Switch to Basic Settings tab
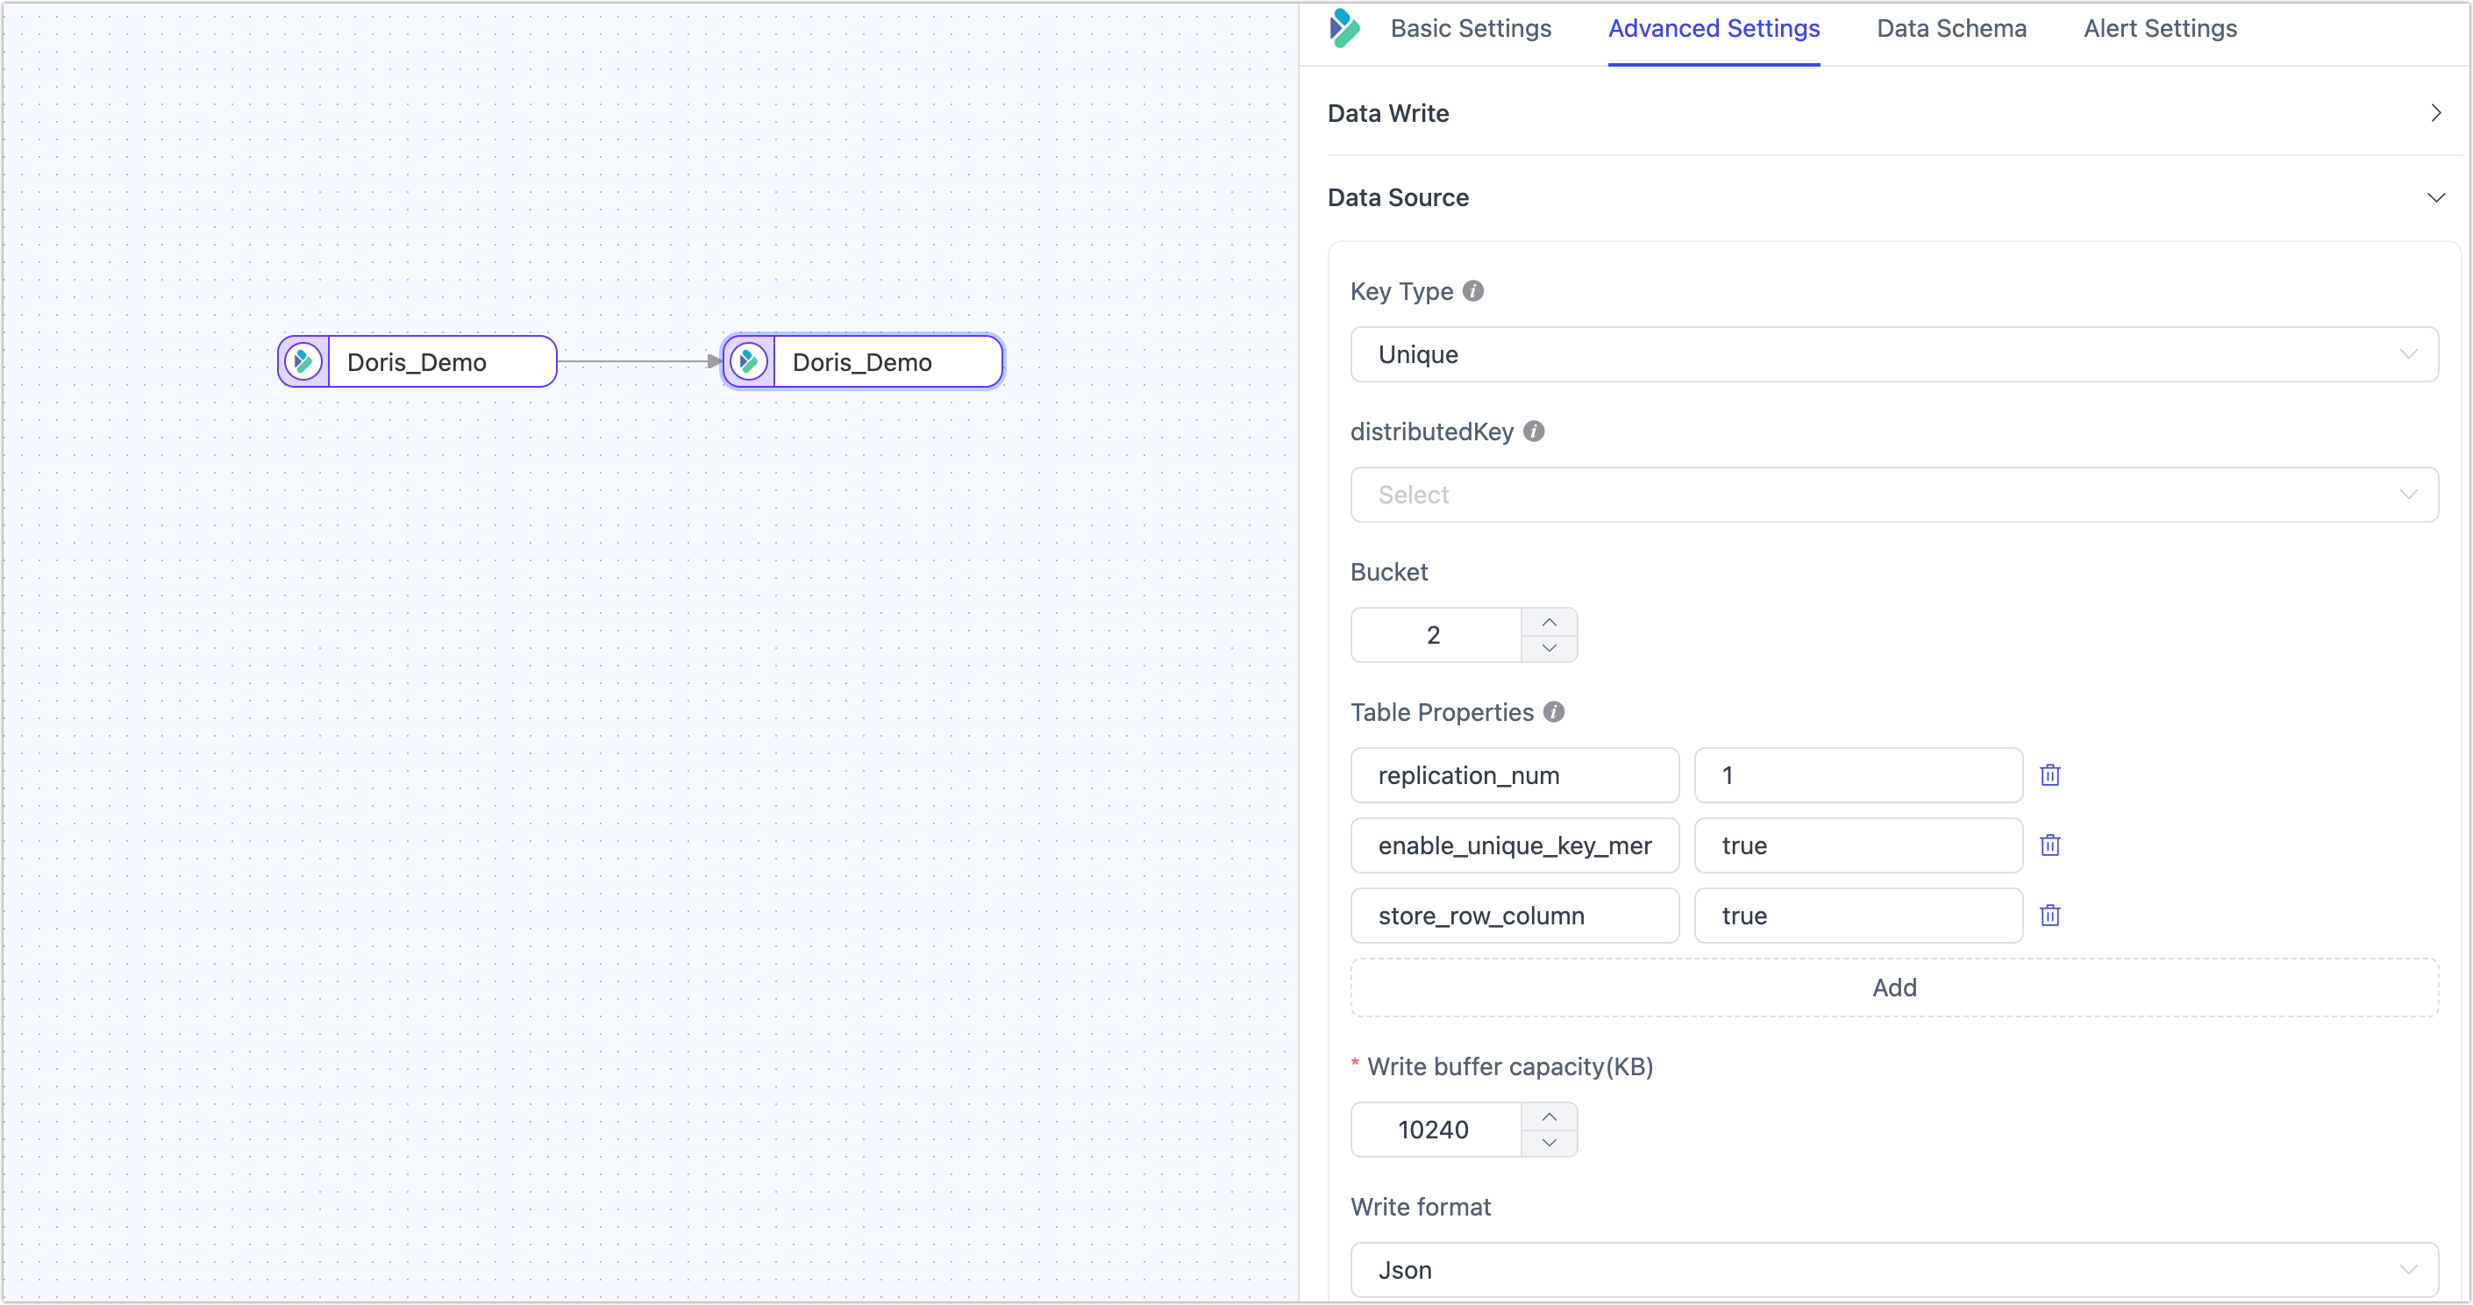The width and height of the screenshot is (2473, 1305). coord(1470,29)
